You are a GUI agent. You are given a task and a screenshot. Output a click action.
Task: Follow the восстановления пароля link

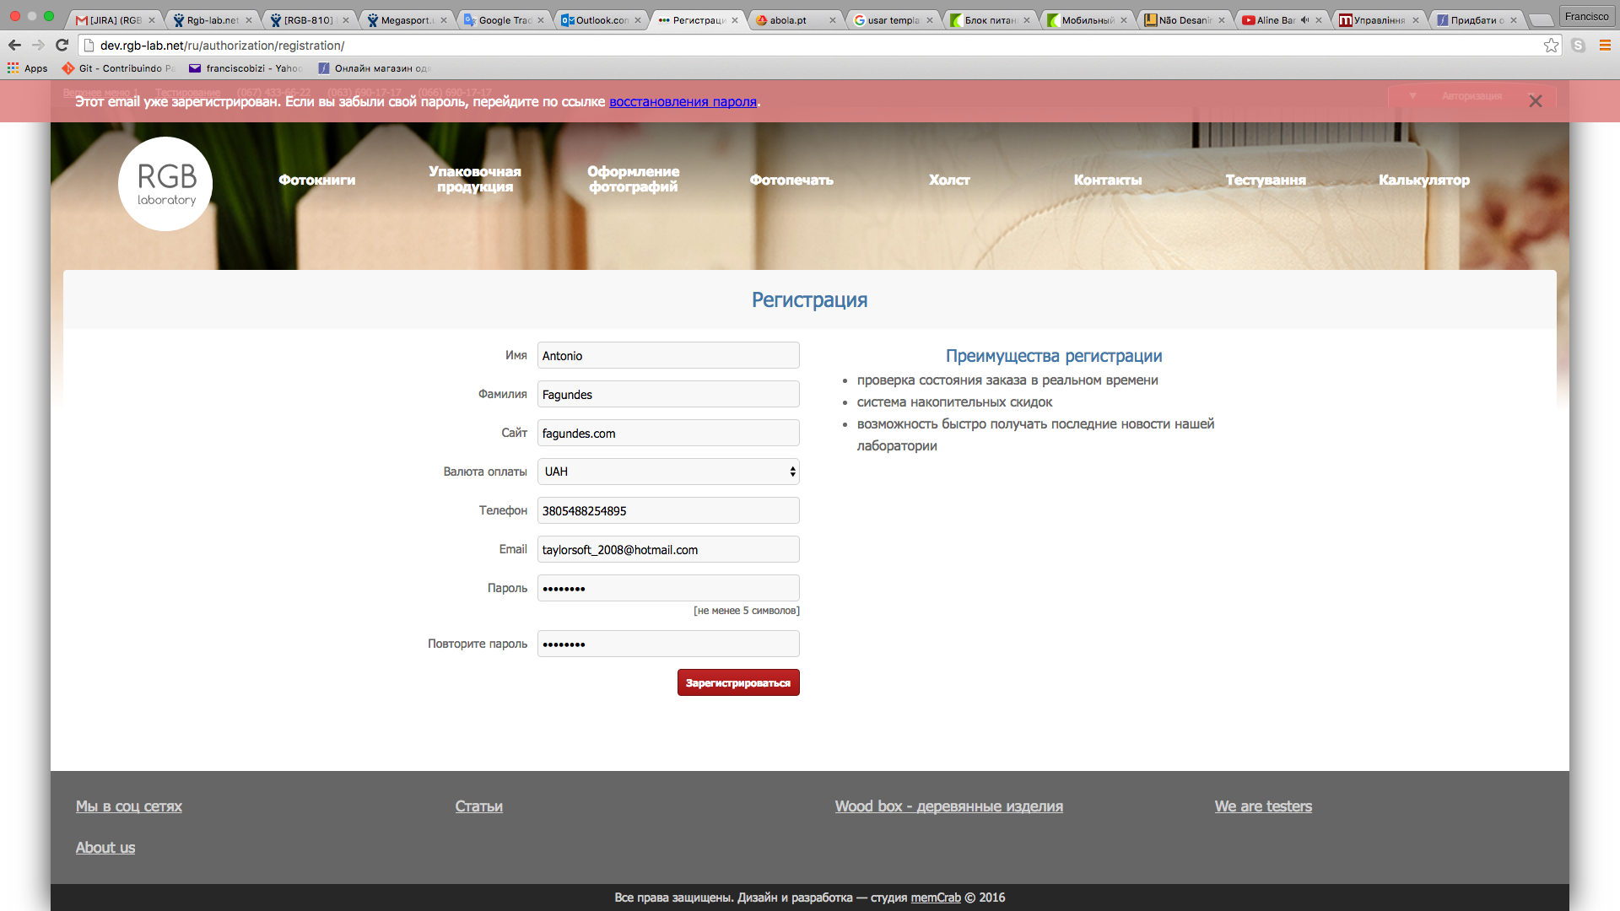[x=683, y=101]
